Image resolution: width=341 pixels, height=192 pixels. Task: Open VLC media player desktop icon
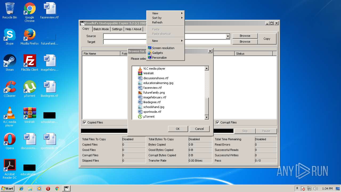tap(10, 117)
